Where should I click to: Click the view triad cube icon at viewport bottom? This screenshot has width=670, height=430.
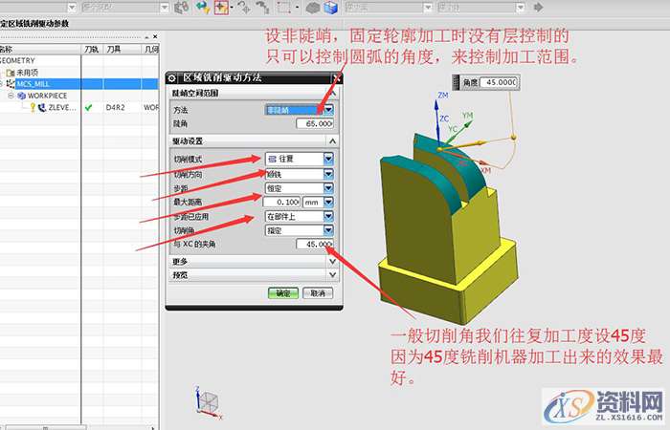[x=209, y=402]
